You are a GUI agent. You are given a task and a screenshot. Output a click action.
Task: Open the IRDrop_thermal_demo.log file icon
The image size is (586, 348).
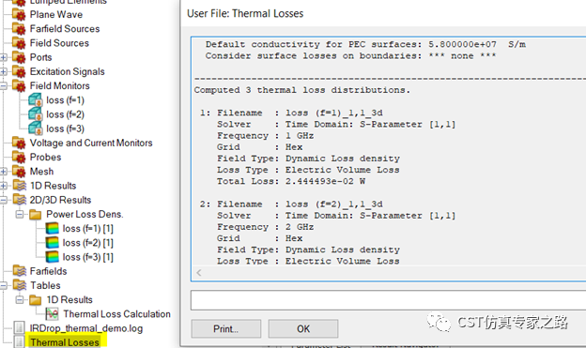[x=19, y=328]
